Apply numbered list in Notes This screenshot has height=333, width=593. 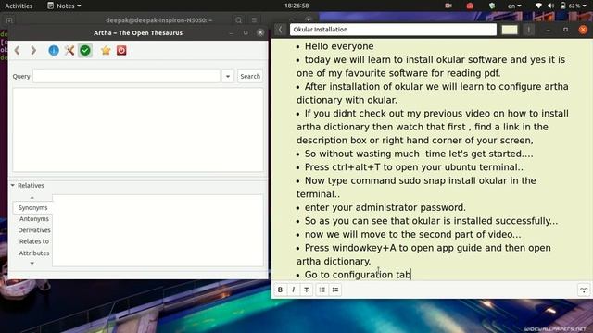[335, 290]
